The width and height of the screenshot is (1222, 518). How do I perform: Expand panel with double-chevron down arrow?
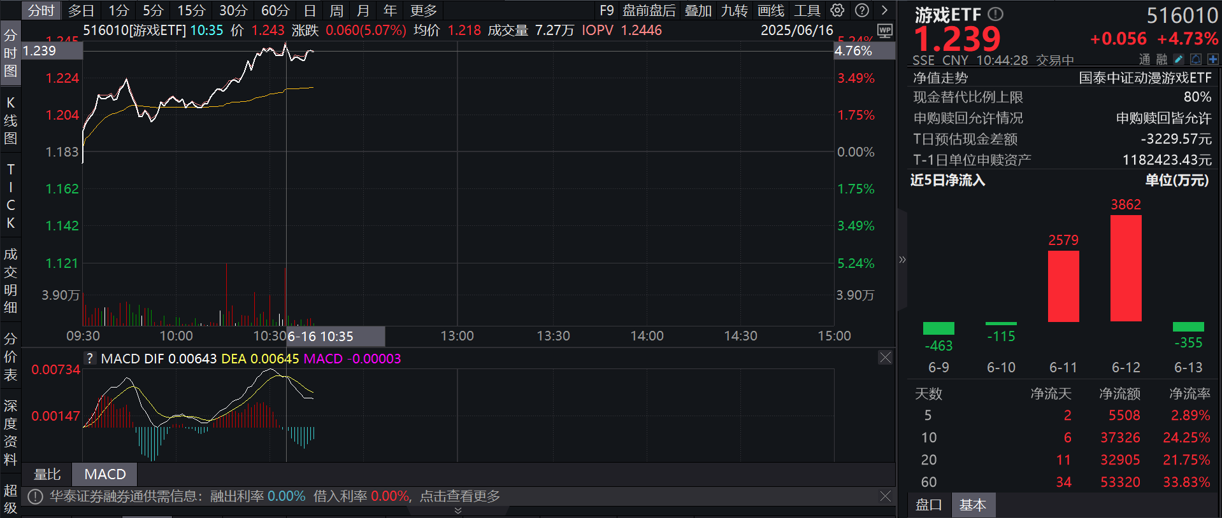coord(457,511)
